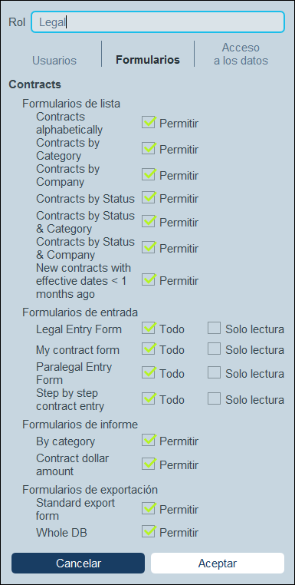The image size is (295, 585).
Task: Uncheck Todo for Legal Entry Form
Action: tap(148, 328)
